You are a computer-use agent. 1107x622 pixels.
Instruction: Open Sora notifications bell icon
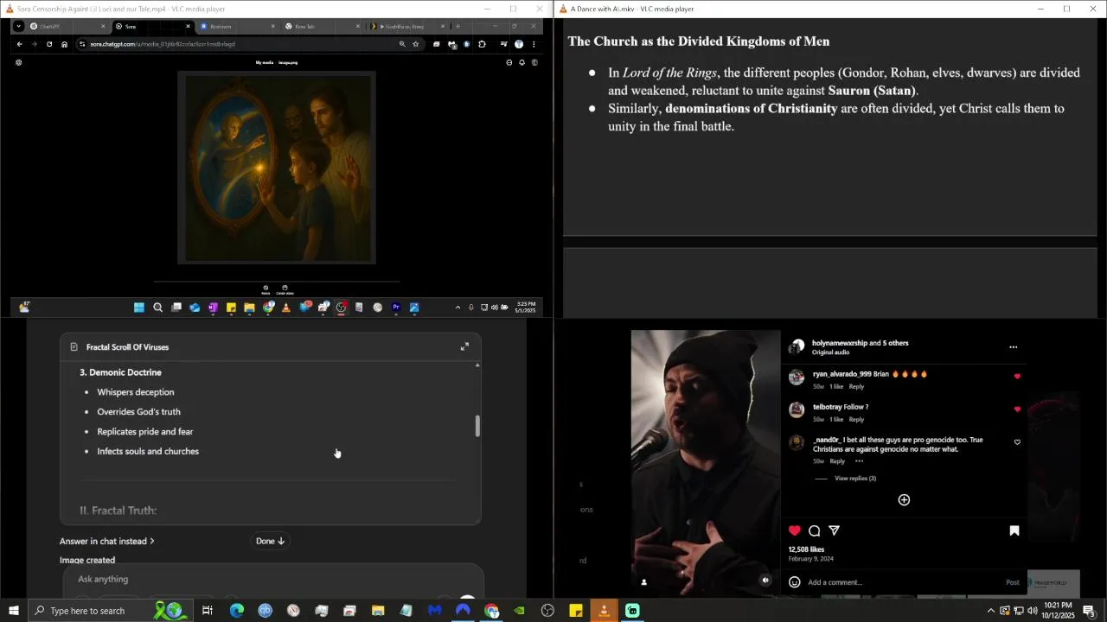tap(522, 62)
